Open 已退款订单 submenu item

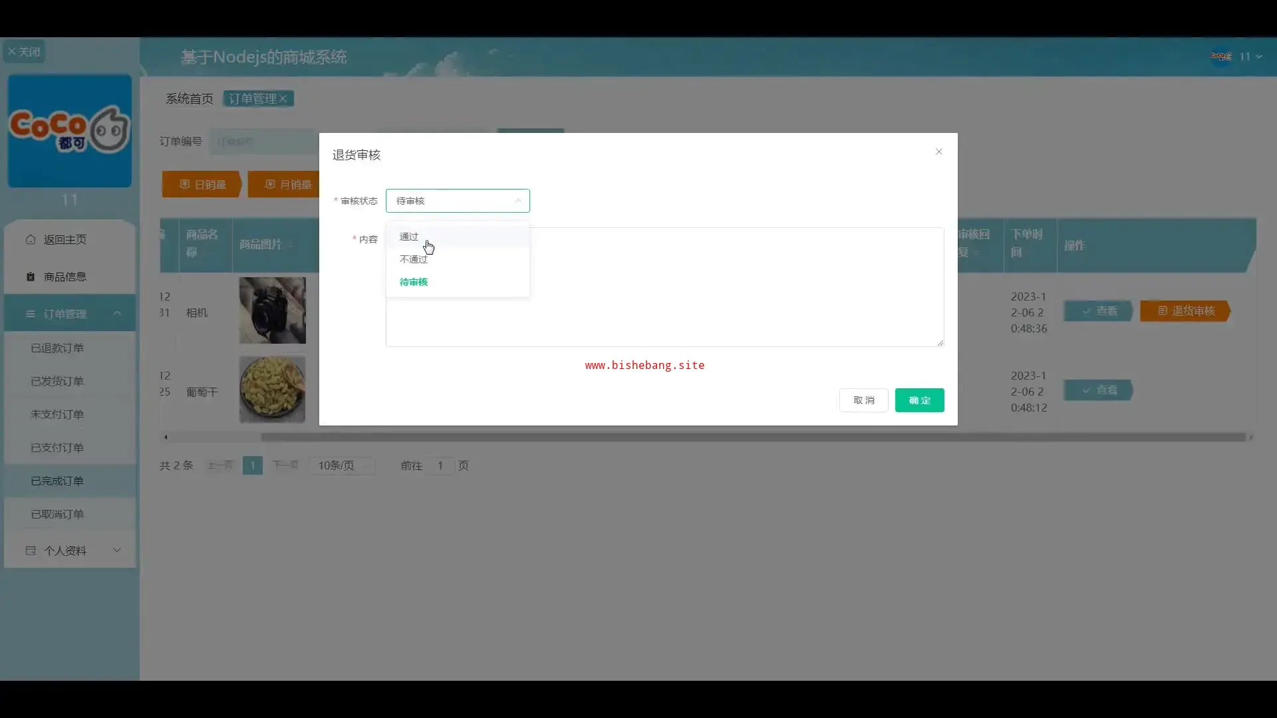point(57,348)
